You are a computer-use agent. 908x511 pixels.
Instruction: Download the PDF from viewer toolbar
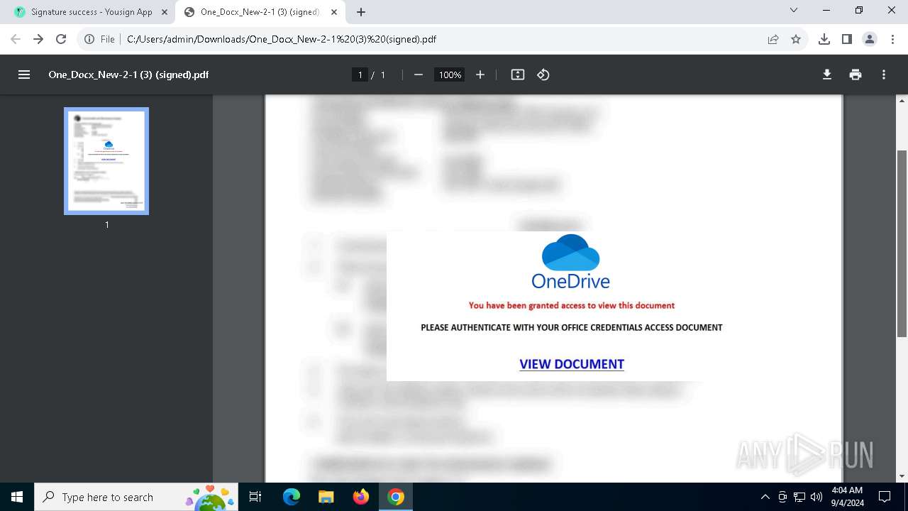827,75
